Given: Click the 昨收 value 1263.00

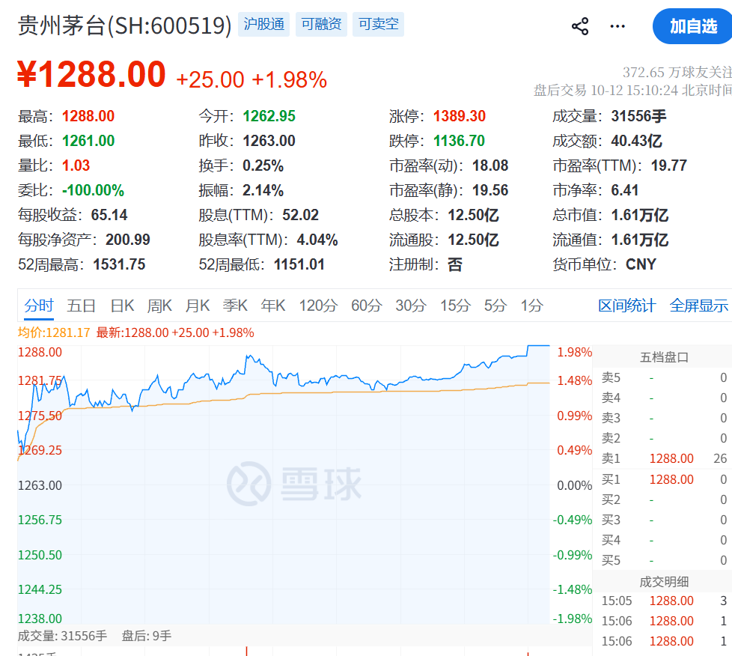Looking at the screenshot, I should (269, 141).
